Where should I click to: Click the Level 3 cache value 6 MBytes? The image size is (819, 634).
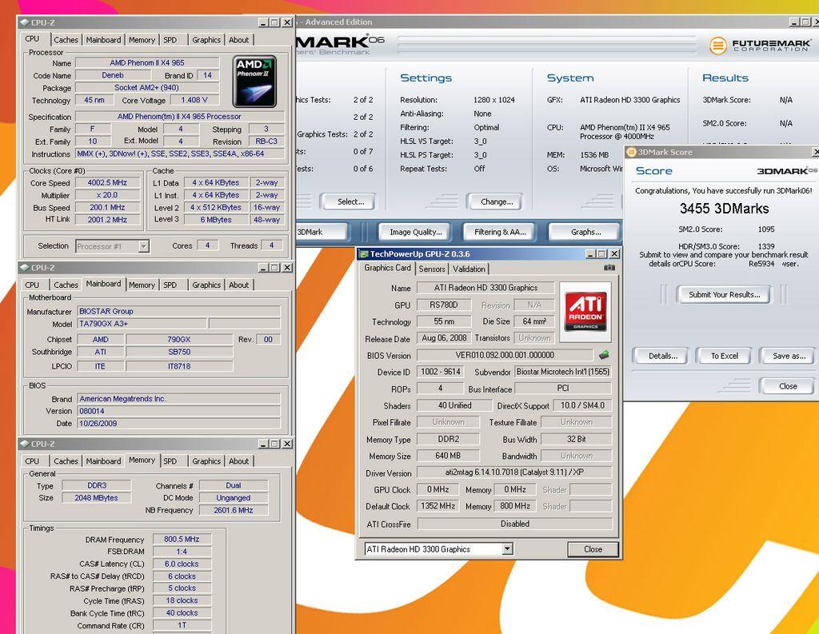216,219
